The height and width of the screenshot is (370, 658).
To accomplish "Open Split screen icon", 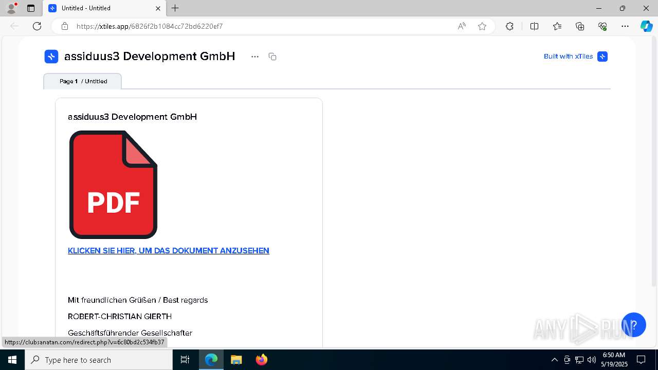I will tap(534, 26).
